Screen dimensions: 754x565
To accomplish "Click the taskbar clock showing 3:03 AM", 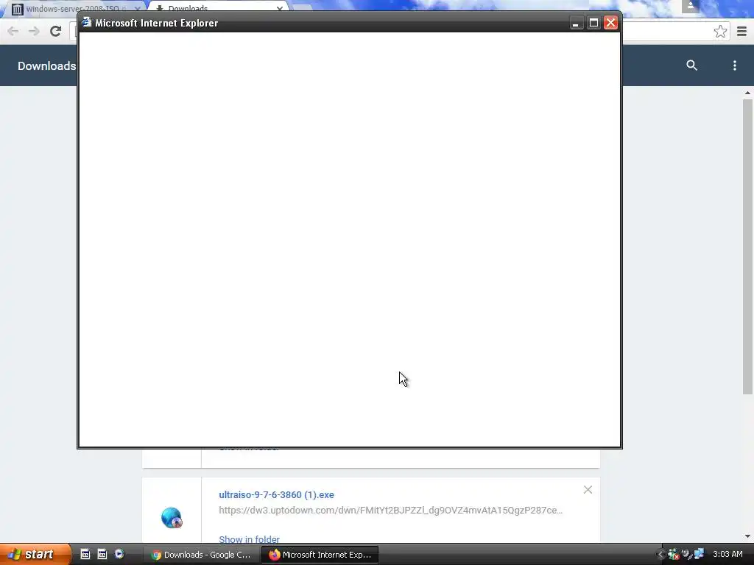I will (x=727, y=554).
